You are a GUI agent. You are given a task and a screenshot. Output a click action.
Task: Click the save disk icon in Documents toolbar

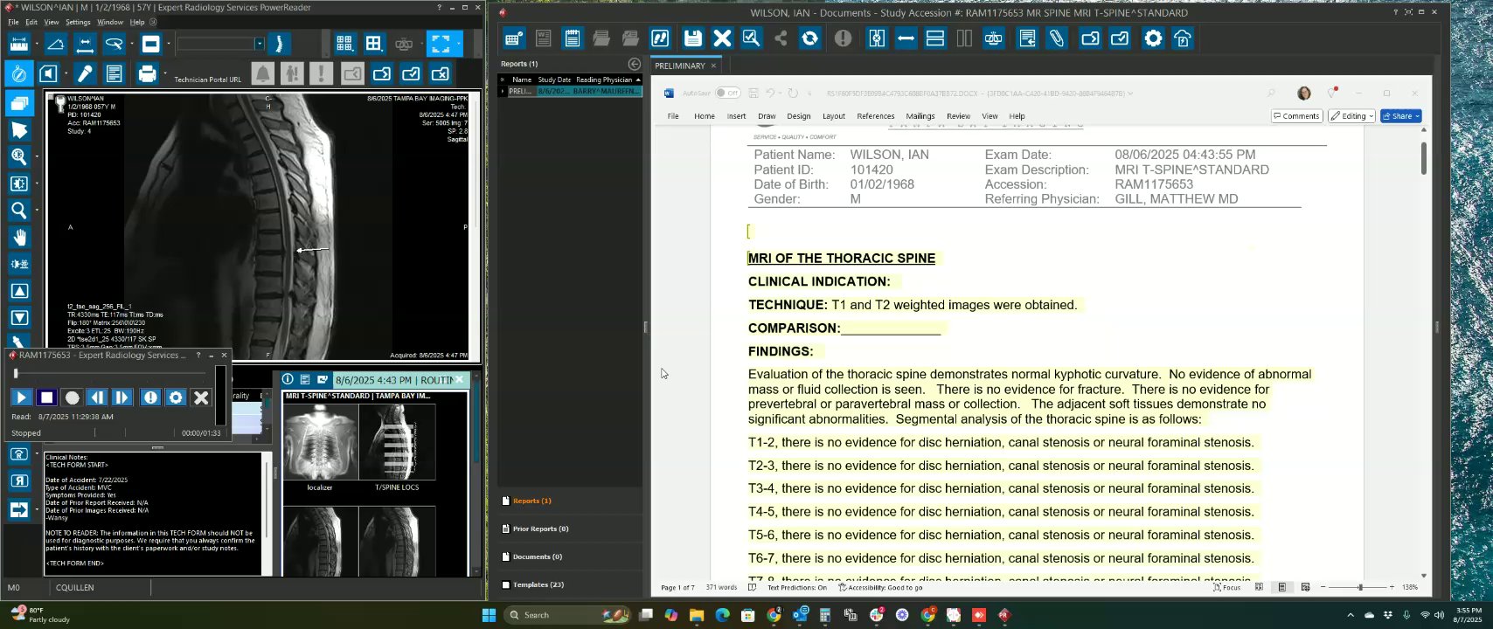[692, 38]
